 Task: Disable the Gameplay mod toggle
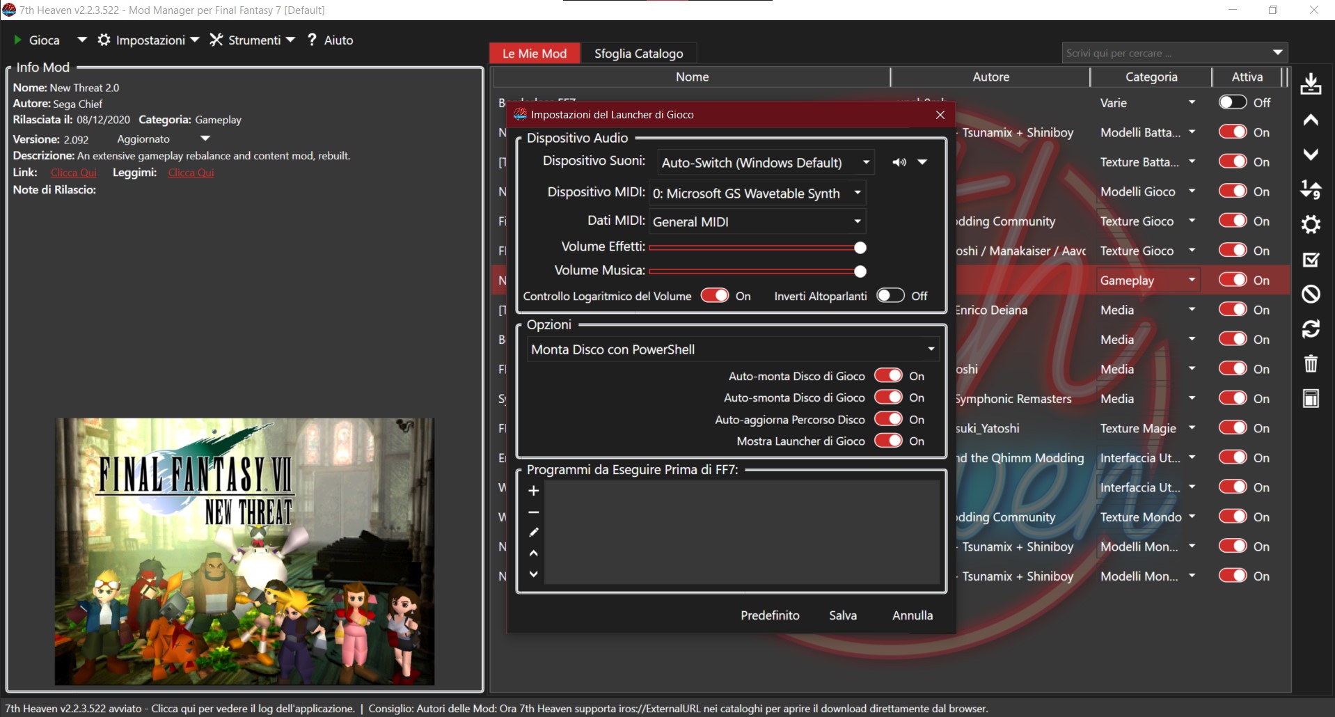click(x=1232, y=280)
